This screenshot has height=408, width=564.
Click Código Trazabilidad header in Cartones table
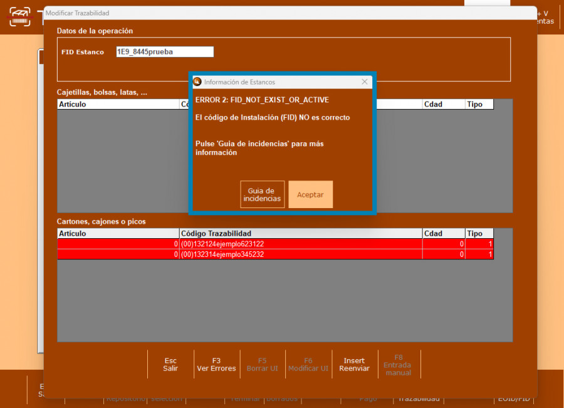pos(301,234)
